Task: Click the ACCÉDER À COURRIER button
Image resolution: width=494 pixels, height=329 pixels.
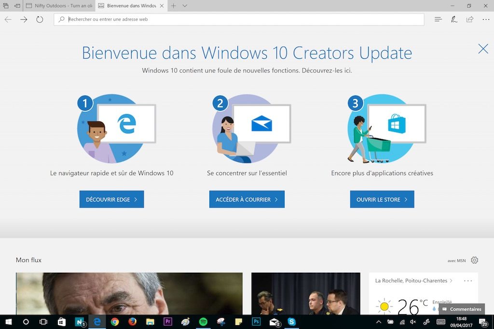Action: tap(247, 199)
